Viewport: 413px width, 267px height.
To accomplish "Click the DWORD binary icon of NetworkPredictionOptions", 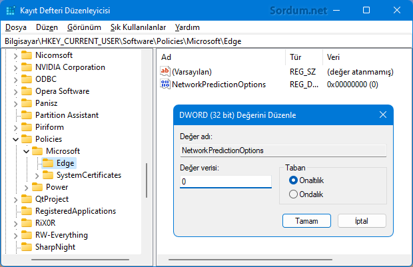I will click(x=165, y=84).
